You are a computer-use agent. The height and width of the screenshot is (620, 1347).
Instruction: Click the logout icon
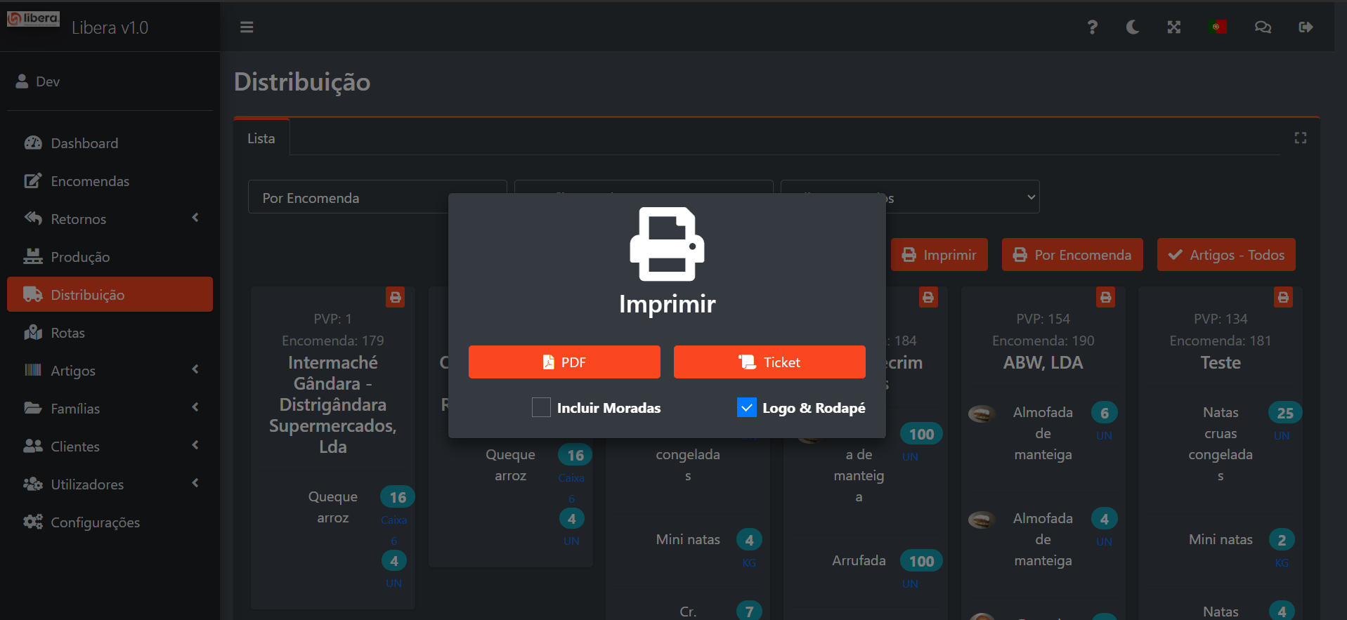[1306, 27]
